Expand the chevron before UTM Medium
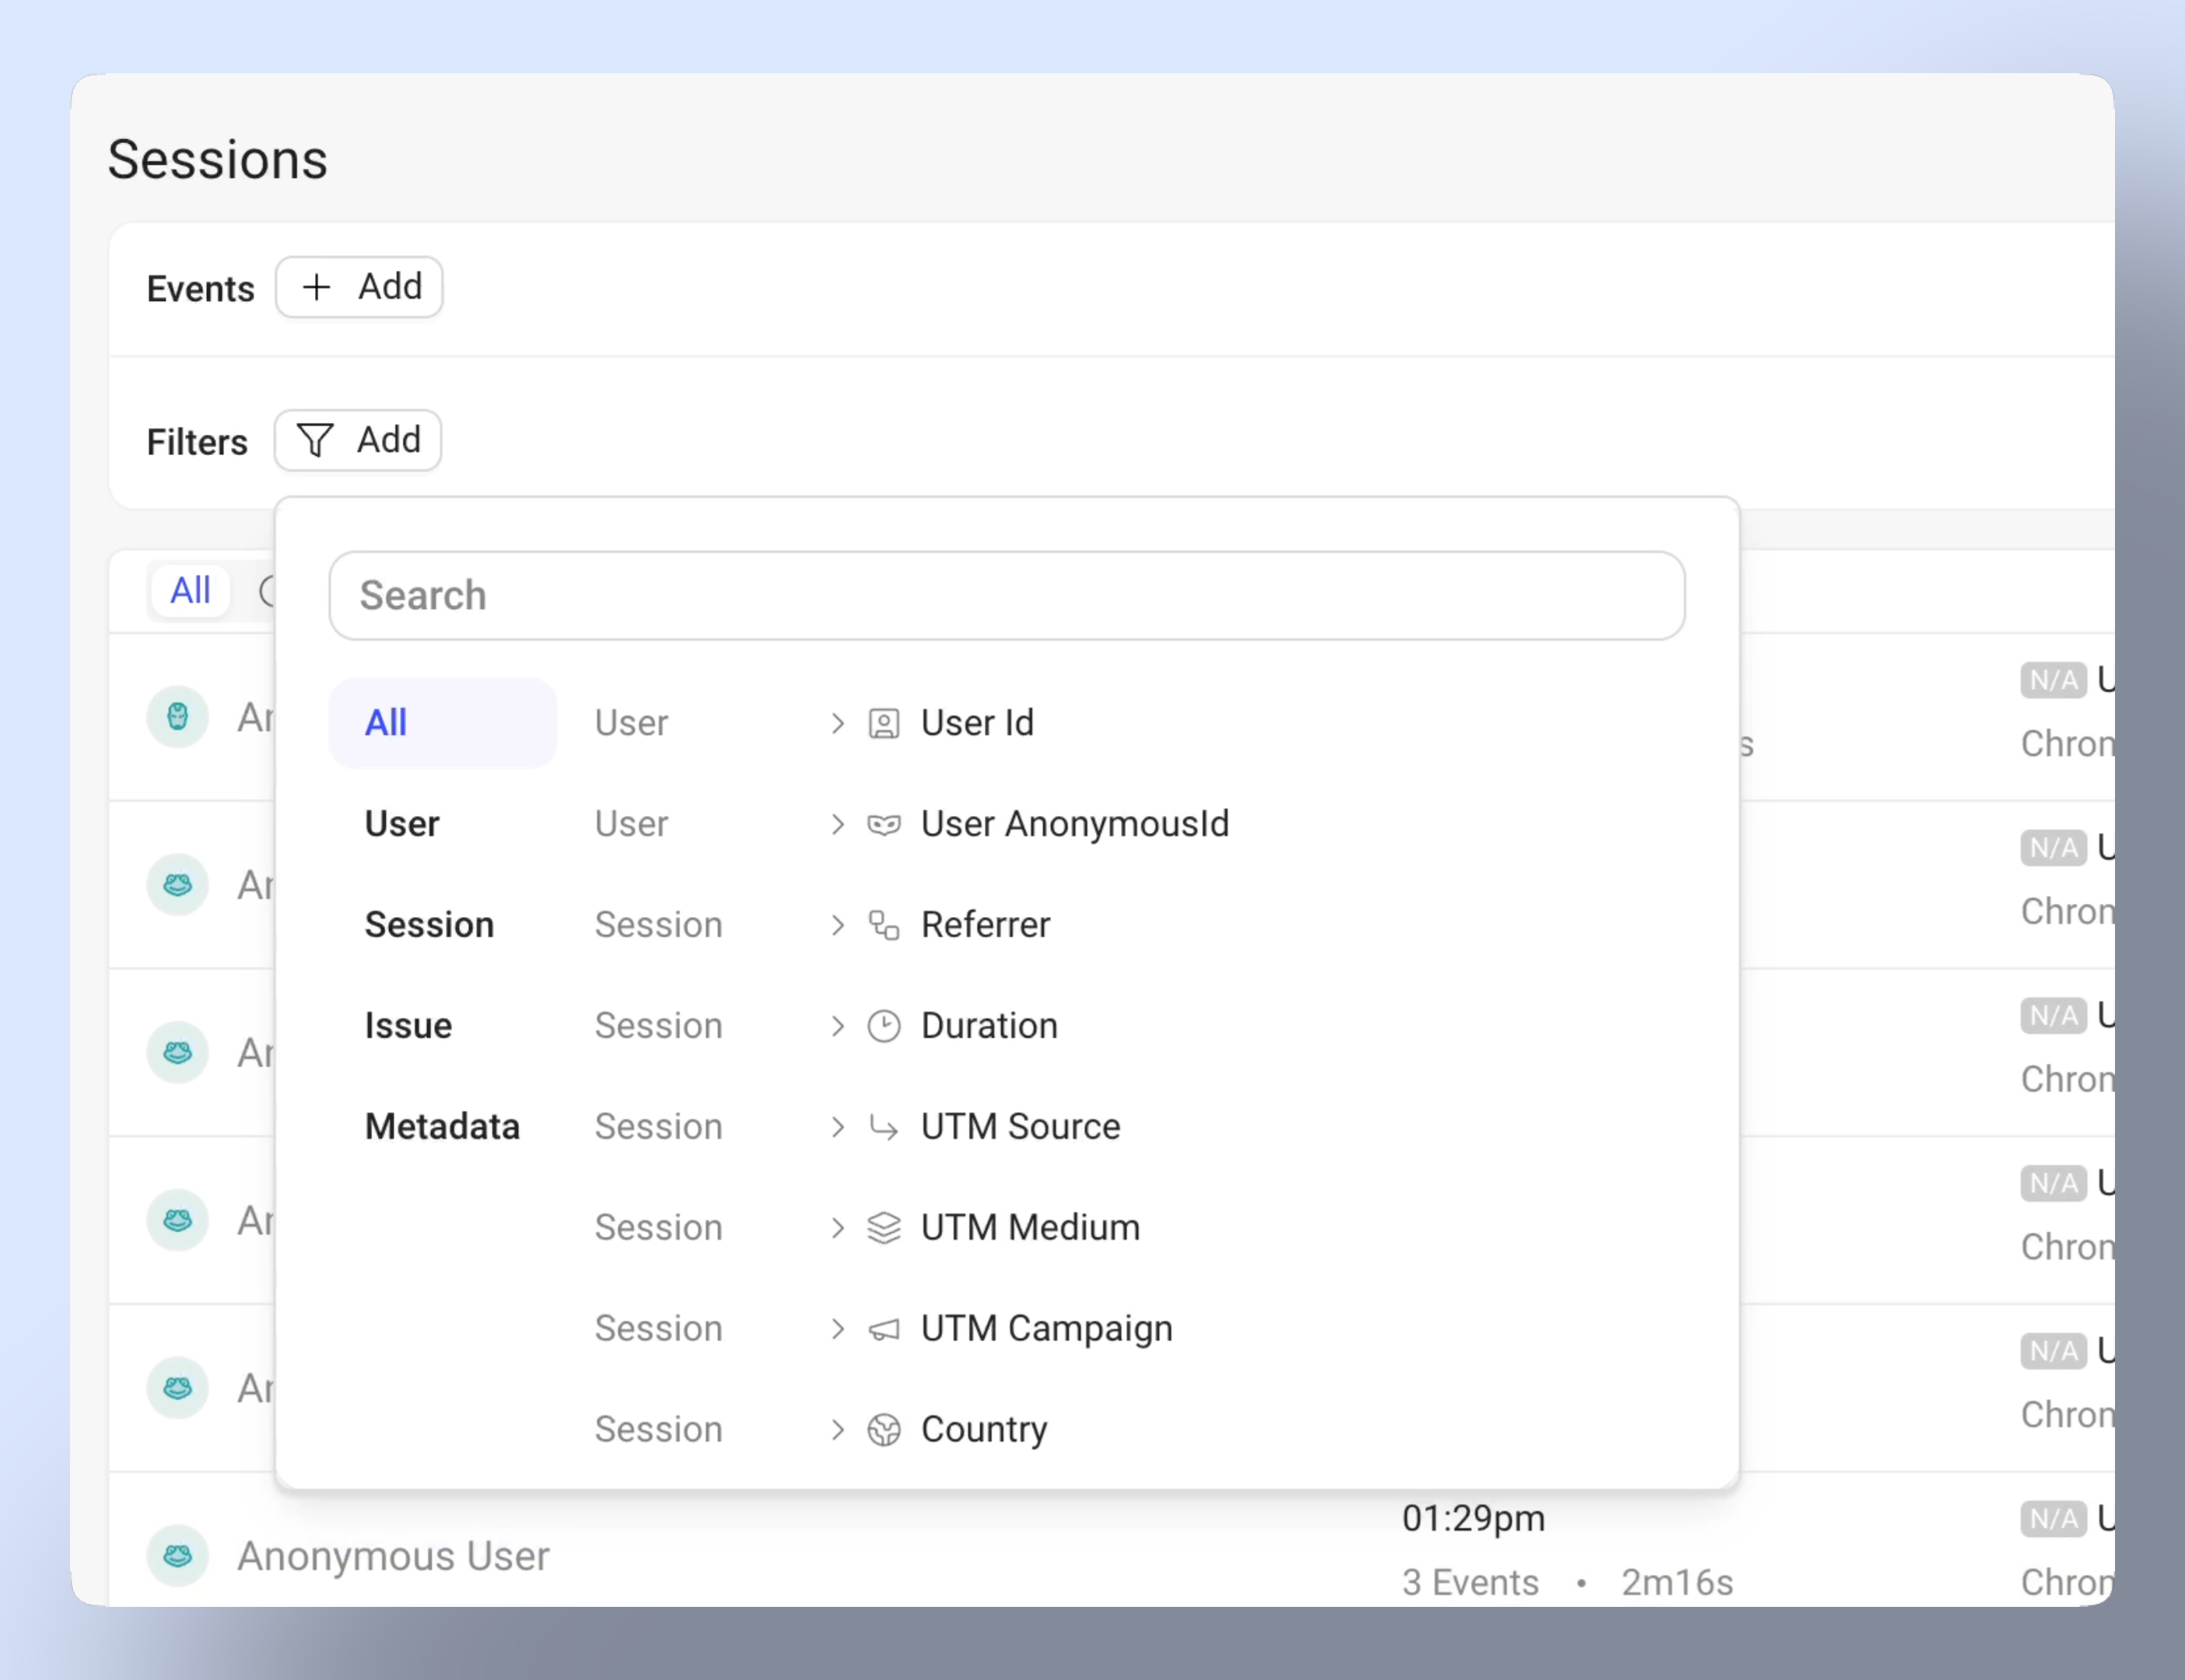The image size is (2185, 1680). (x=838, y=1228)
